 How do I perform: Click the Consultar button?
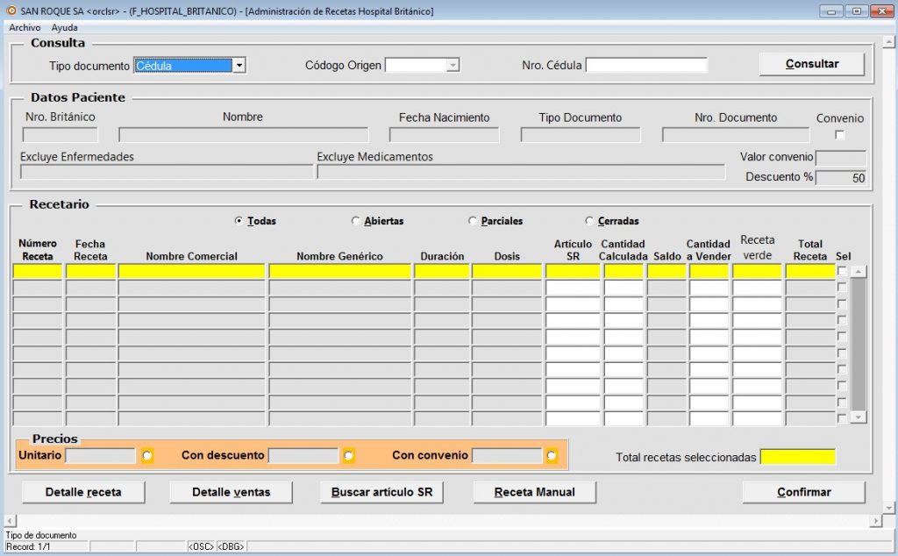(x=811, y=64)
